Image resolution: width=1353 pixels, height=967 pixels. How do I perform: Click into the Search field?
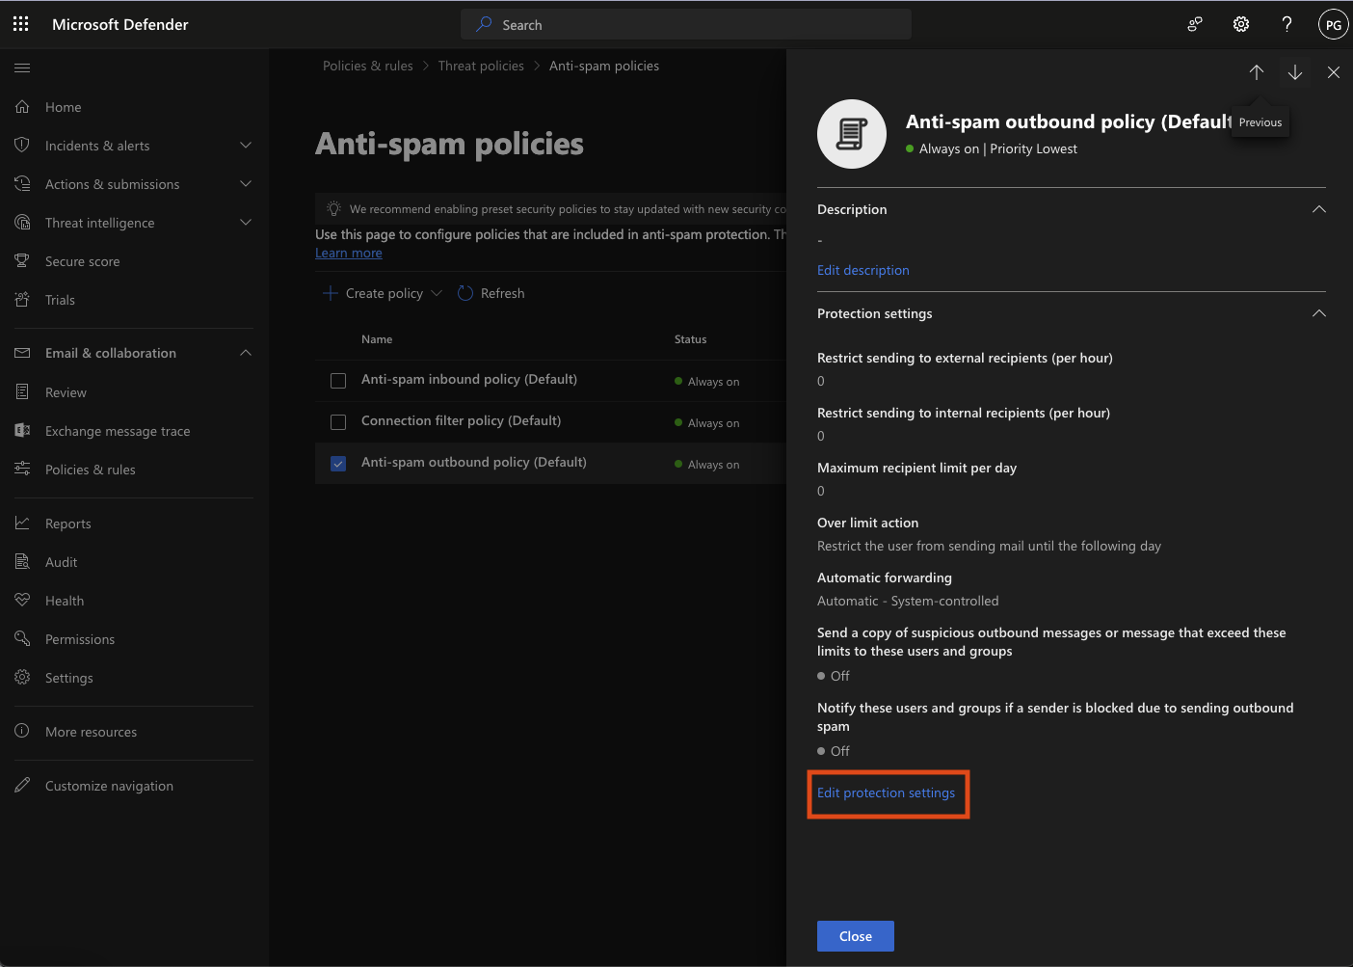[x=686, y=24]
